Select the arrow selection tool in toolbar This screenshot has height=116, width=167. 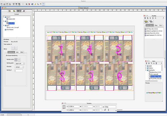point(27,4)
